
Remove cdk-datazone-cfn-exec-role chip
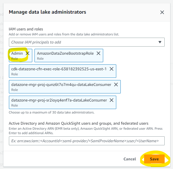[112, 69]
